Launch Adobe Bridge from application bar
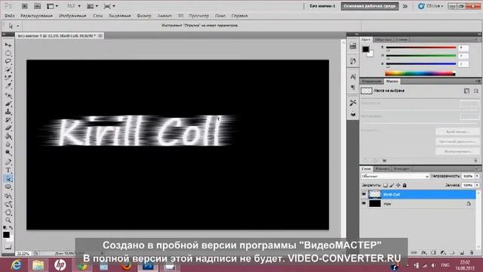 point(24,6)
